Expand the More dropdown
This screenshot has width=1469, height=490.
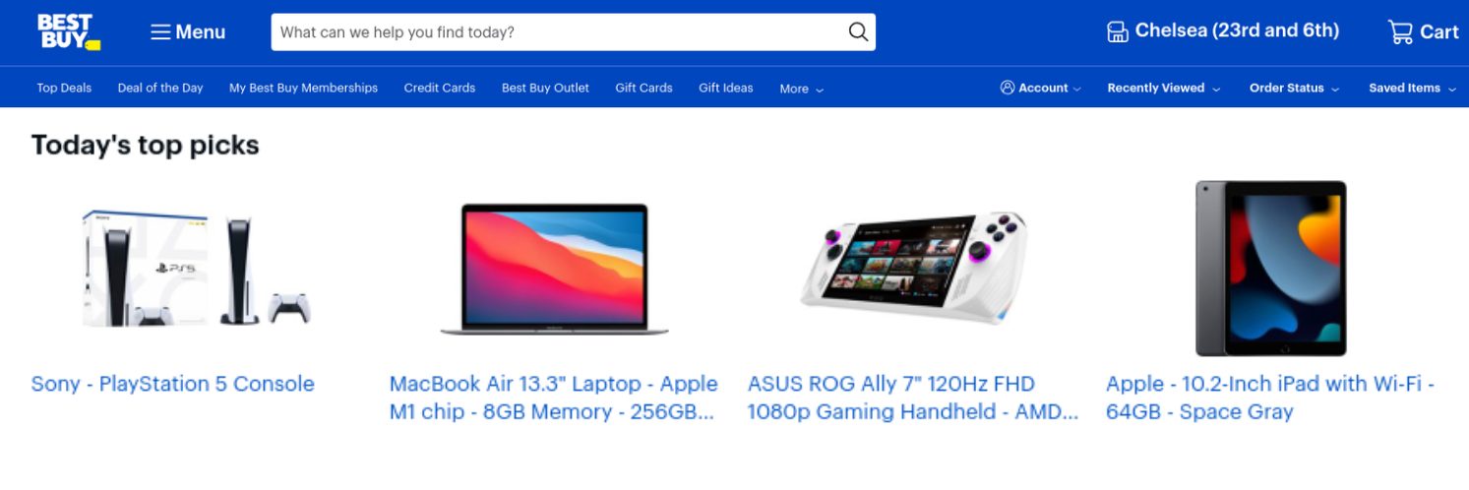point(802,89)
